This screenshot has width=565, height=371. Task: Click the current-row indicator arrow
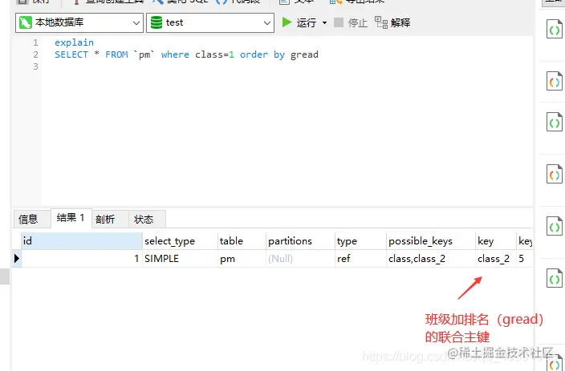pyautogui.click(x=17, y=258)
